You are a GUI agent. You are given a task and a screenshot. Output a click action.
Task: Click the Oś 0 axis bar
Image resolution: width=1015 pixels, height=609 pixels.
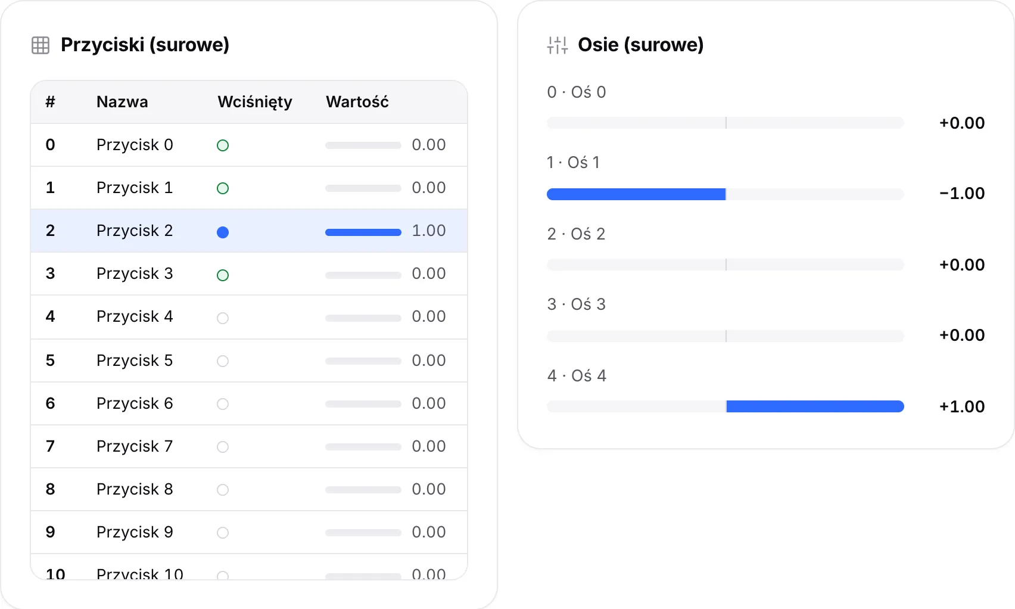click(x=726, y=123)
